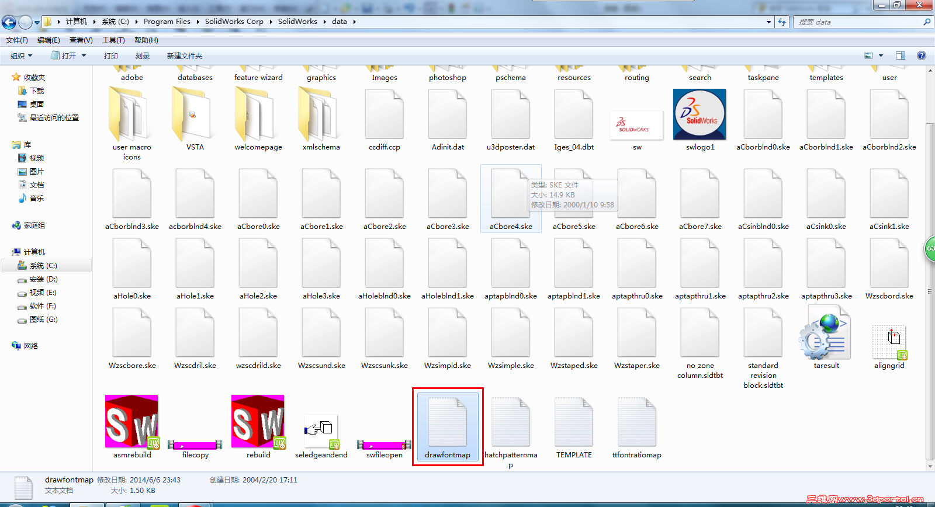Image resolution: width=935 pixels, height=507 pixels.
Task: Select 系统 (C:) drive in sidebar
Action: coord(46,265)
